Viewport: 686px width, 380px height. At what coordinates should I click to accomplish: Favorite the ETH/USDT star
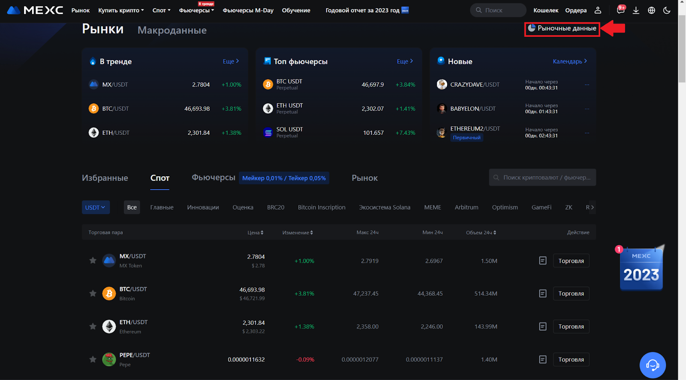point(93,326)
